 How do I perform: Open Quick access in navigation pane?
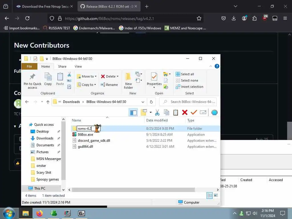(x=41, y=125)
